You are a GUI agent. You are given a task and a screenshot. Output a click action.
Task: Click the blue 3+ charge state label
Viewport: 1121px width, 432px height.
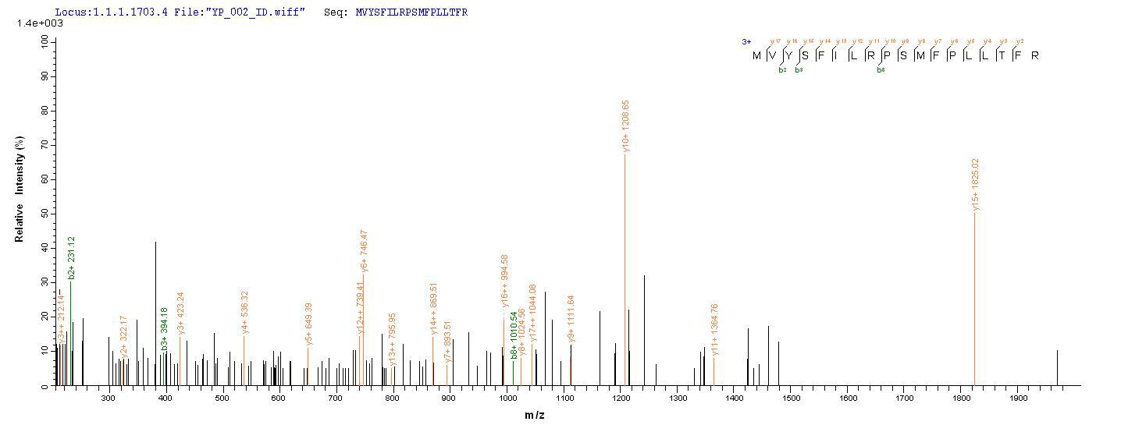click(x=746, y=42)
